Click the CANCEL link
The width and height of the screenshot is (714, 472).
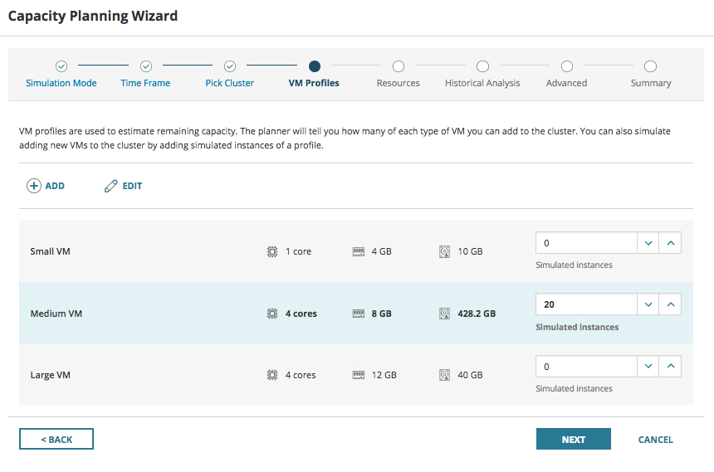[655, 440]
